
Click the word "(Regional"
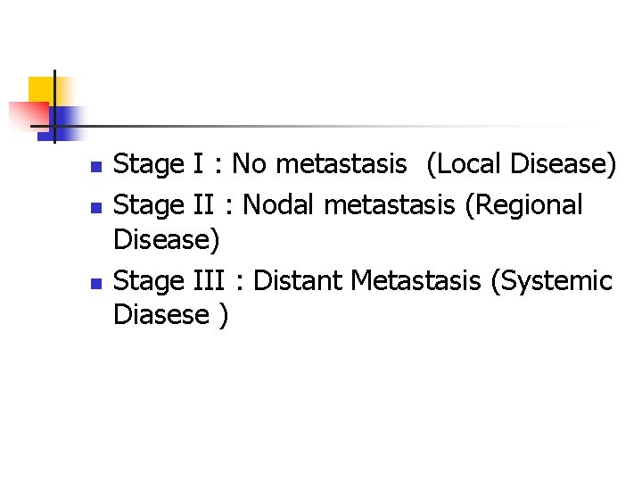tap(524, 205)
